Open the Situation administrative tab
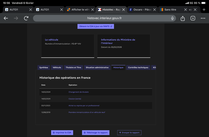This screenshot has height=137, width=209. point(97,68)
